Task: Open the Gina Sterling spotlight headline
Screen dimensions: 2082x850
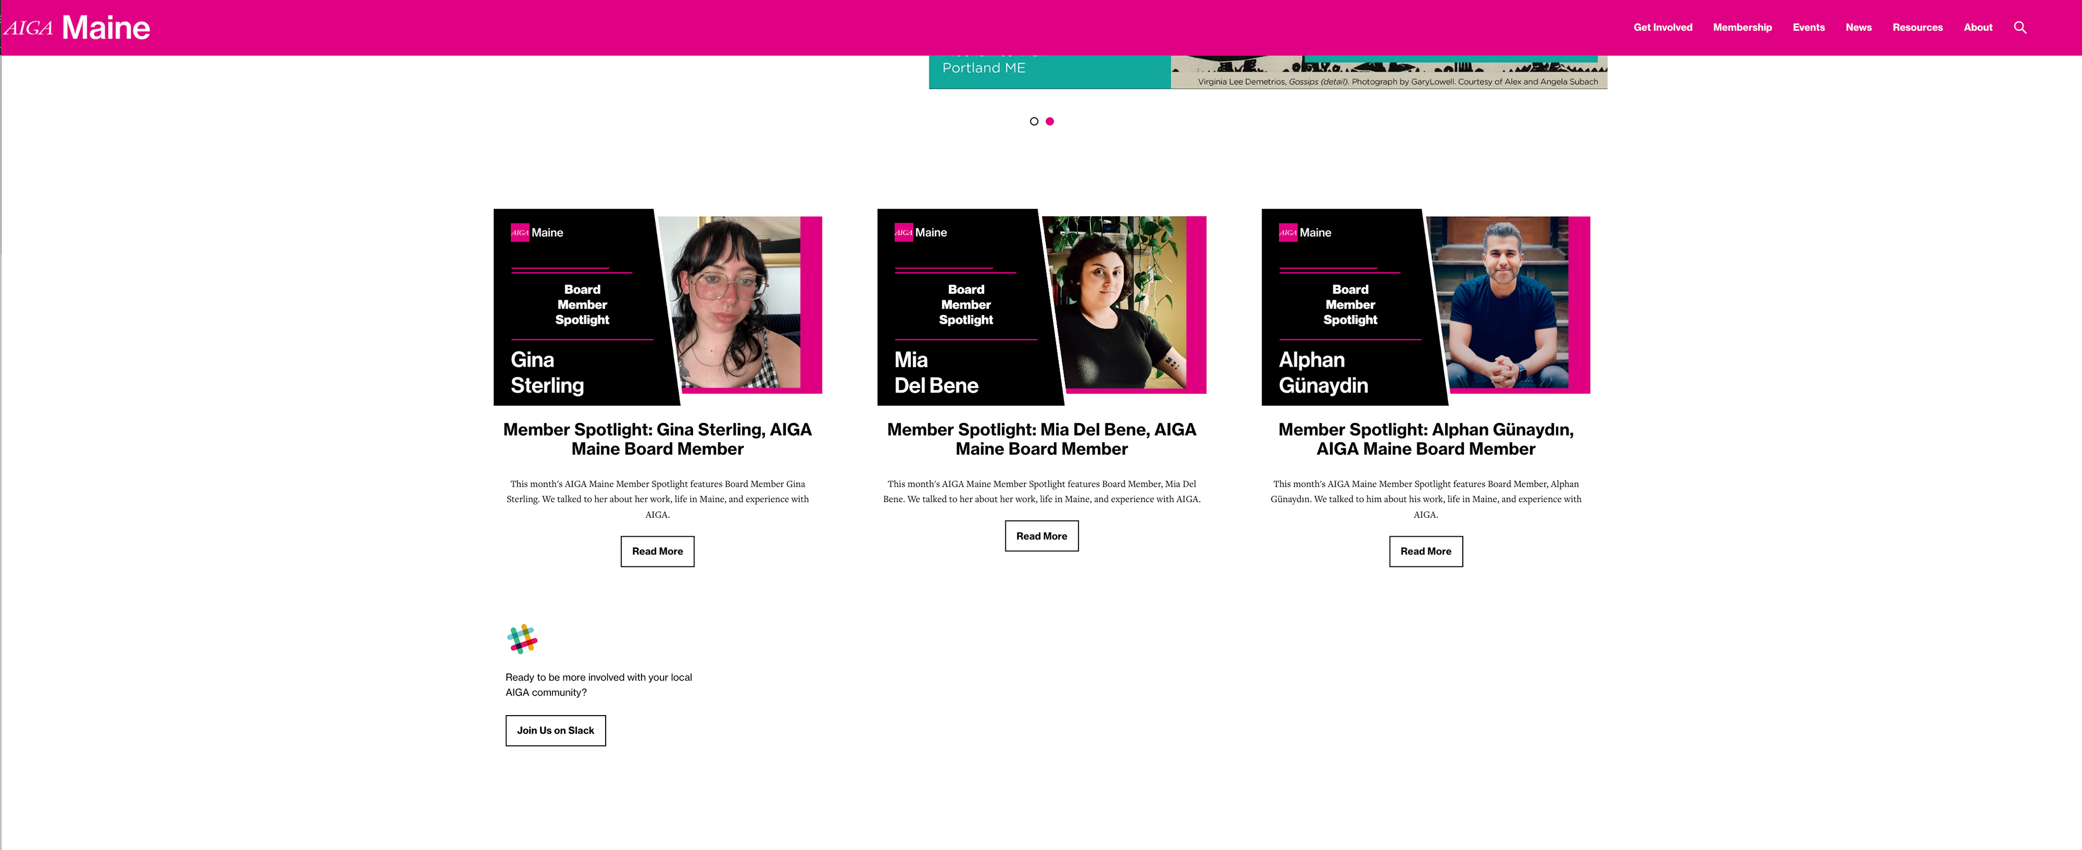Action: tap(657, 439)
